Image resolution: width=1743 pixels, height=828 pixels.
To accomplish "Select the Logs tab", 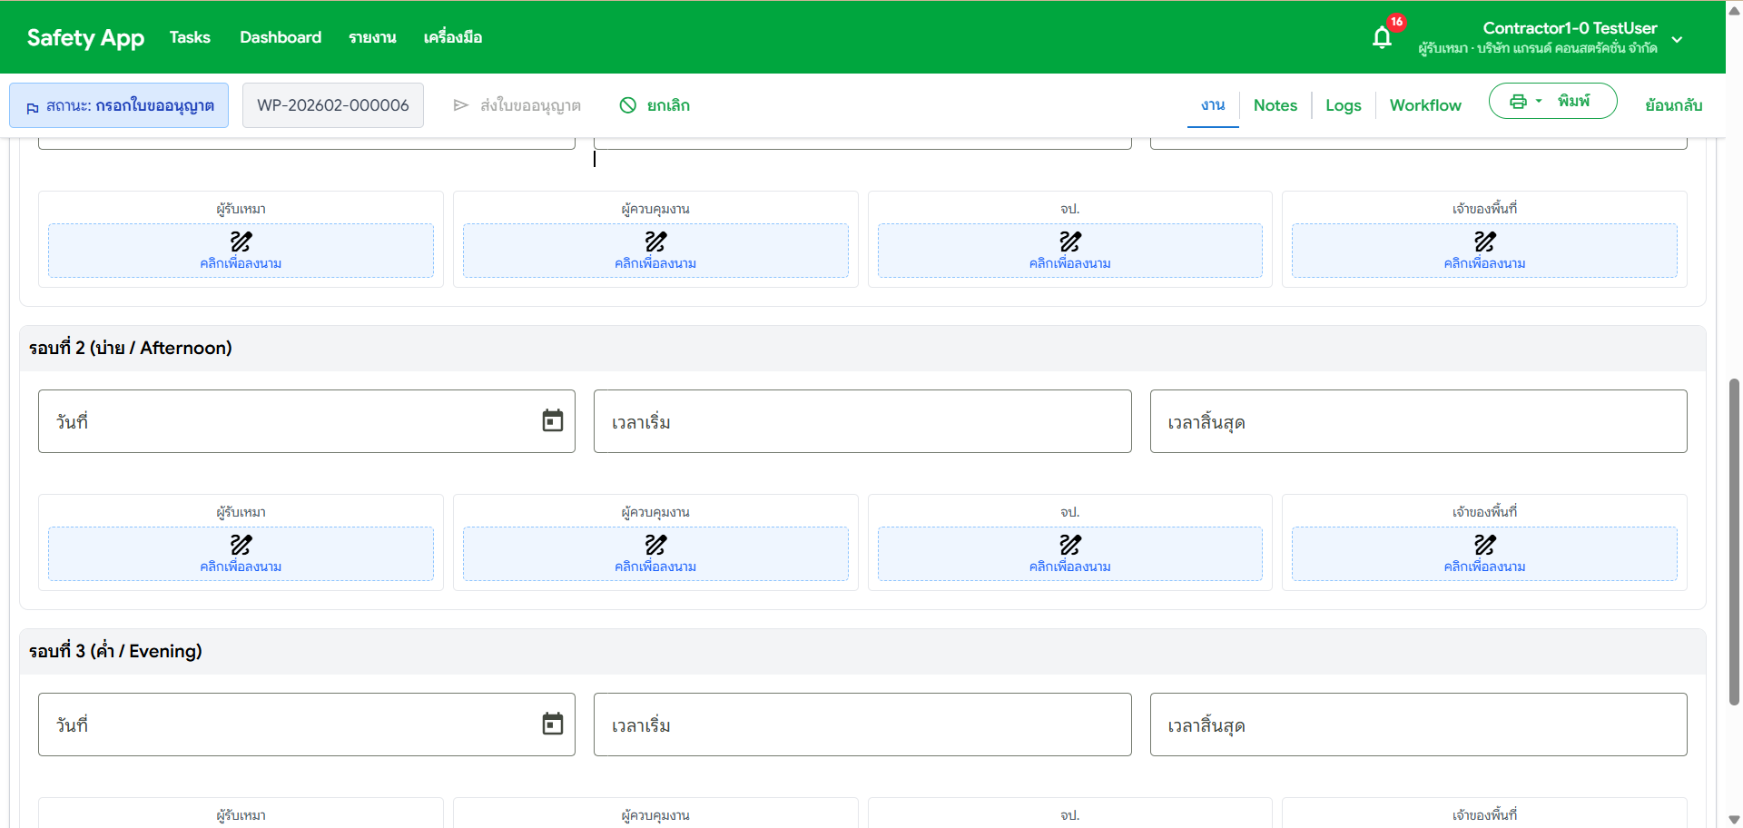I will 1343,105.
